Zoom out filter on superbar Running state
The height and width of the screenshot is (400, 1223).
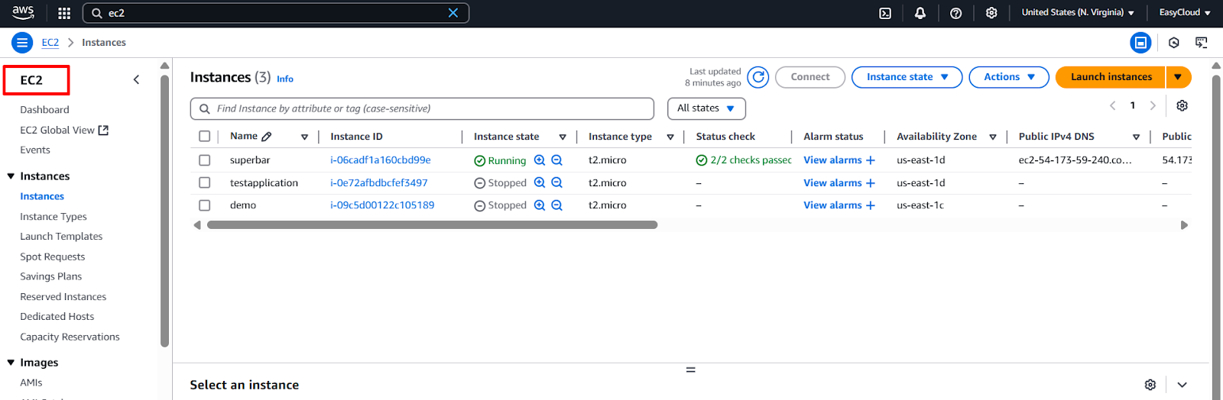pyautogui.click(x=556, y=160)
